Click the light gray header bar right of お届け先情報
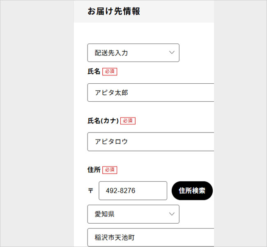Image resolution: width=267 pixels, height=247 pixels. point(177,11)
